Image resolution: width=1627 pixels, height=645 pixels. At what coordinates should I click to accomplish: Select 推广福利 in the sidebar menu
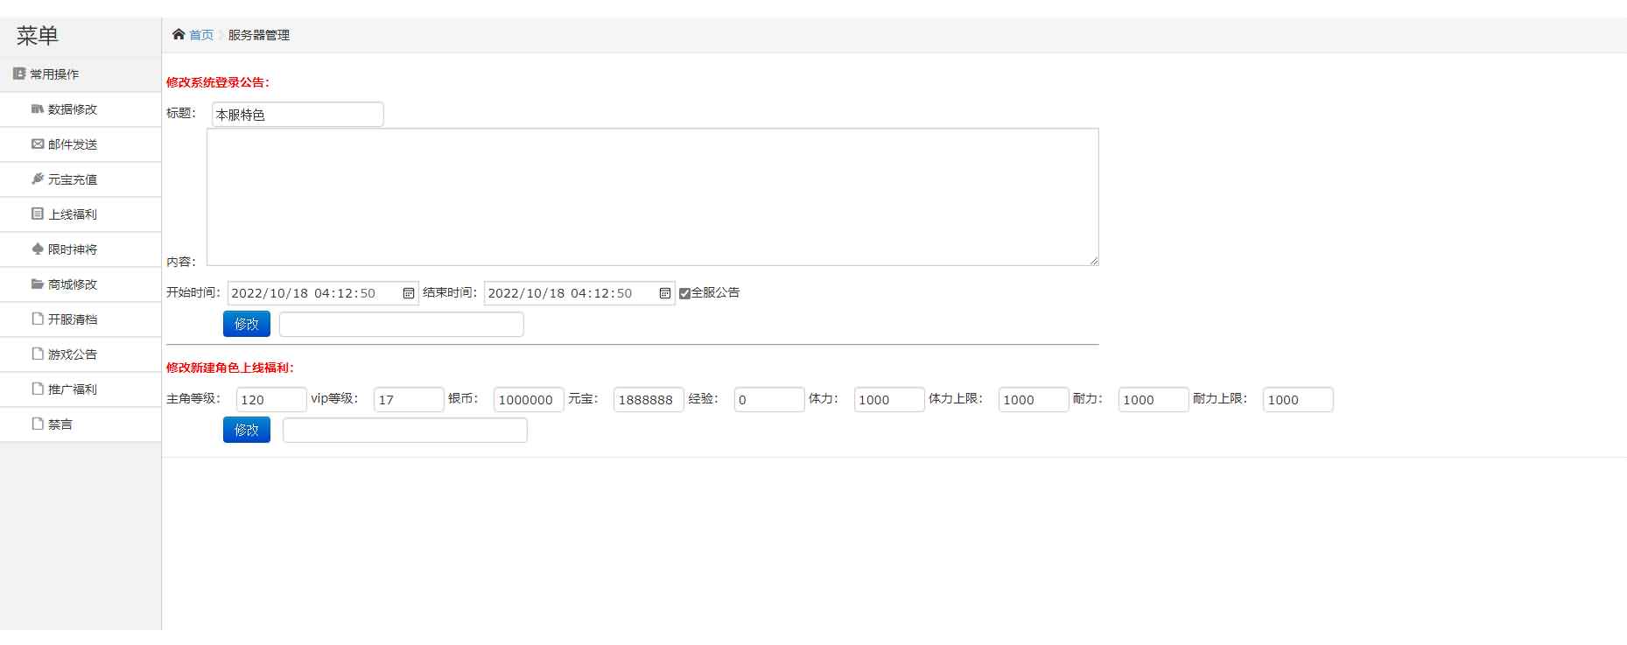[x=72, y=389]
